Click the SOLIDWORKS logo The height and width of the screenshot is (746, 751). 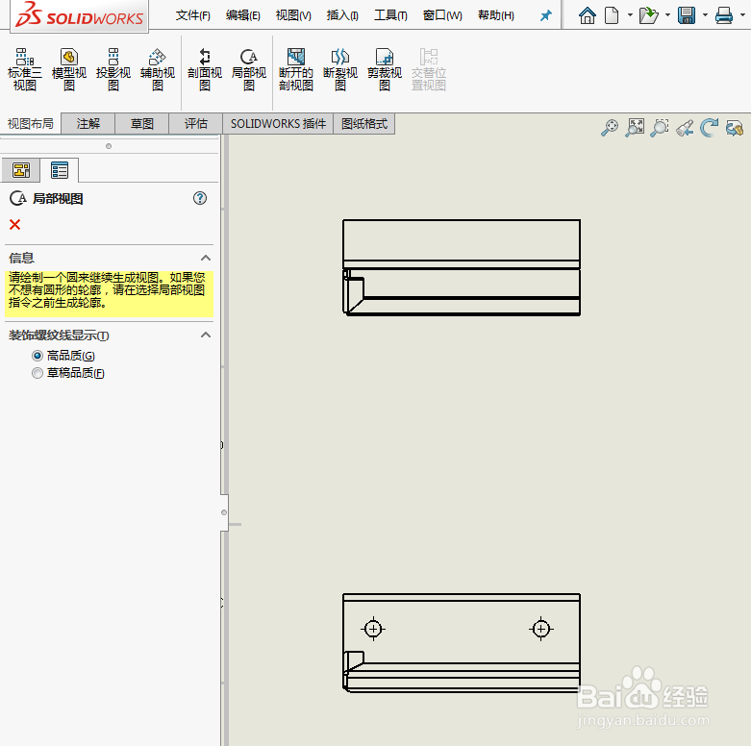[79, 15]
